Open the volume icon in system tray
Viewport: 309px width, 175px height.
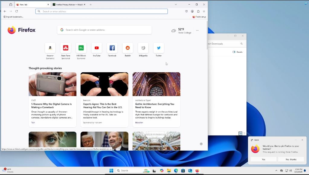pyautogui.click(x=291, y=170)
